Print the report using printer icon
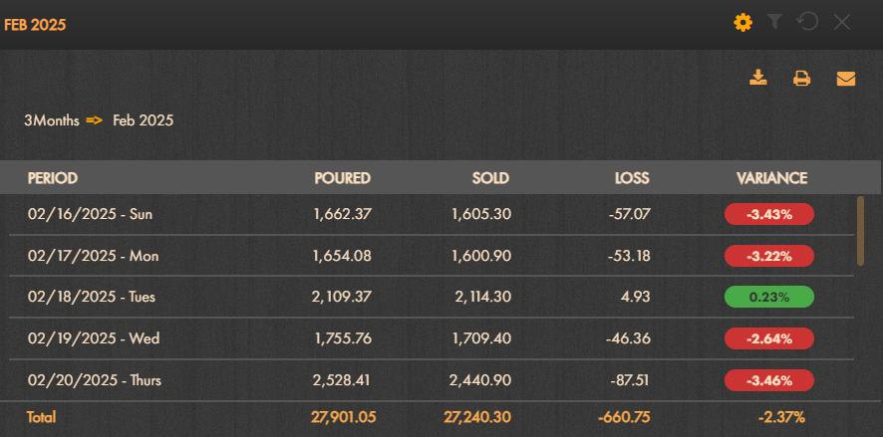Image resolution: width=883 pixels, height=437 pixels. click(x=802, y=79)
